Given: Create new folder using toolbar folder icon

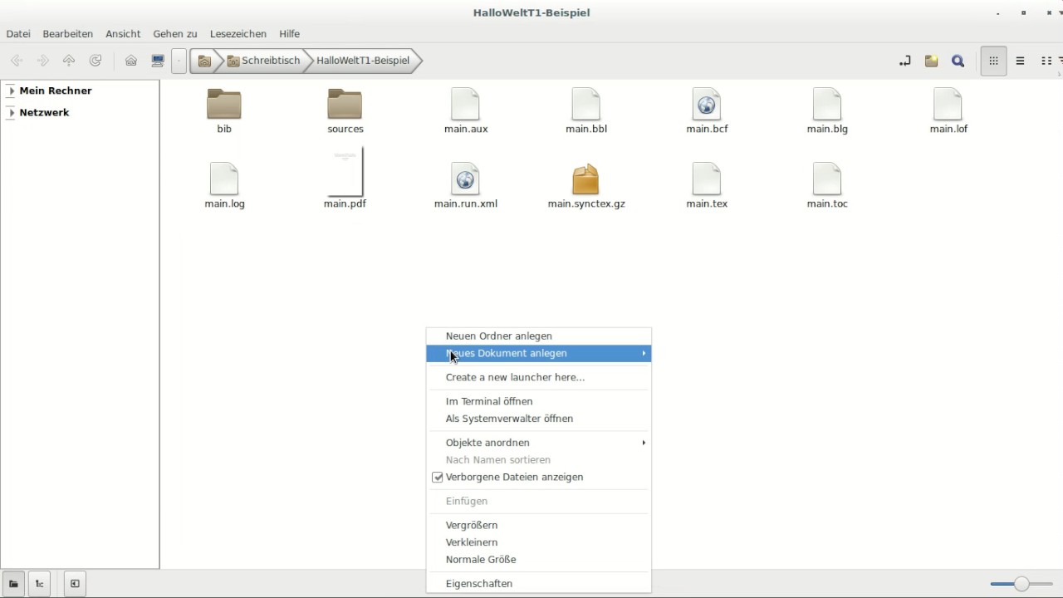Looking at the screenshot, I should [x=932, y=61].
